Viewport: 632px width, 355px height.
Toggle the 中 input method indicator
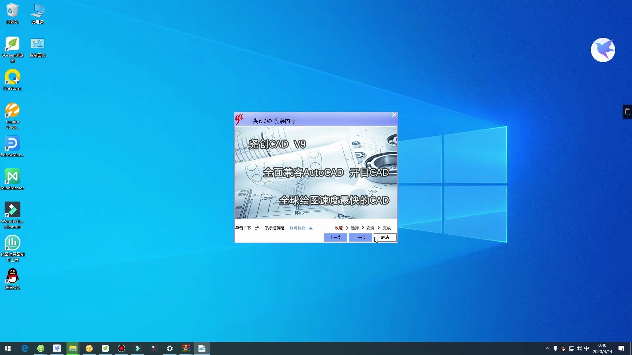(587, 348)
